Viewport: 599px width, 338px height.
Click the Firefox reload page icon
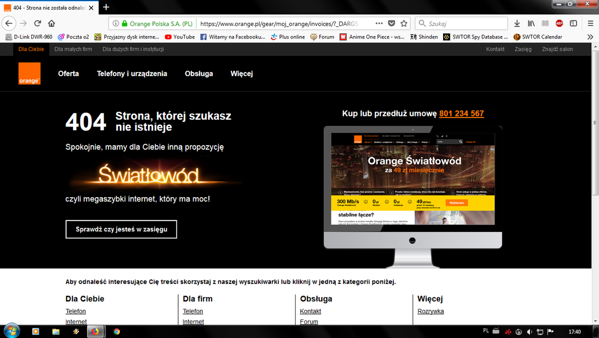[37, 23]
